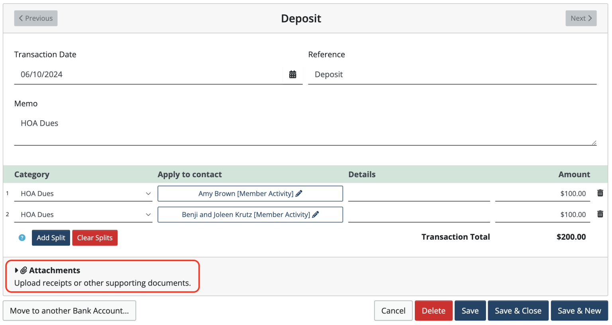Click the Clear Splits button

click(x=95, y=237)
